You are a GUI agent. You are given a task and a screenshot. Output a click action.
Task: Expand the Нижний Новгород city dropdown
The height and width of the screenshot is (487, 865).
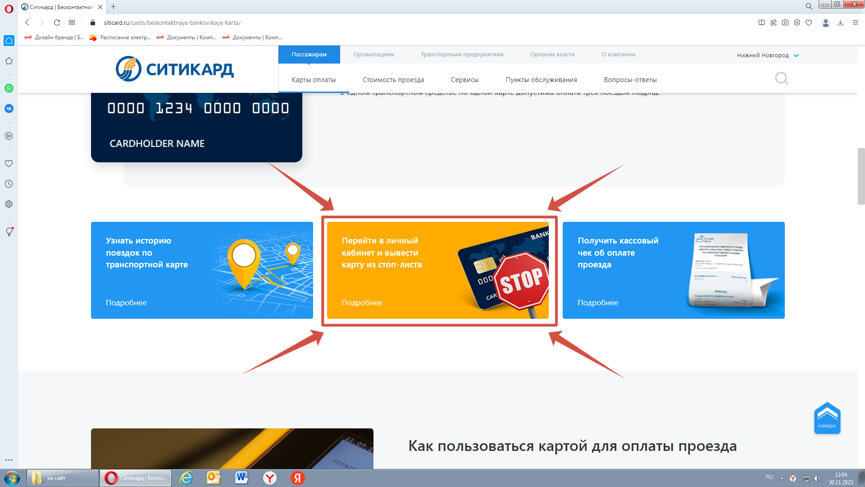click(x=768, y=55)
